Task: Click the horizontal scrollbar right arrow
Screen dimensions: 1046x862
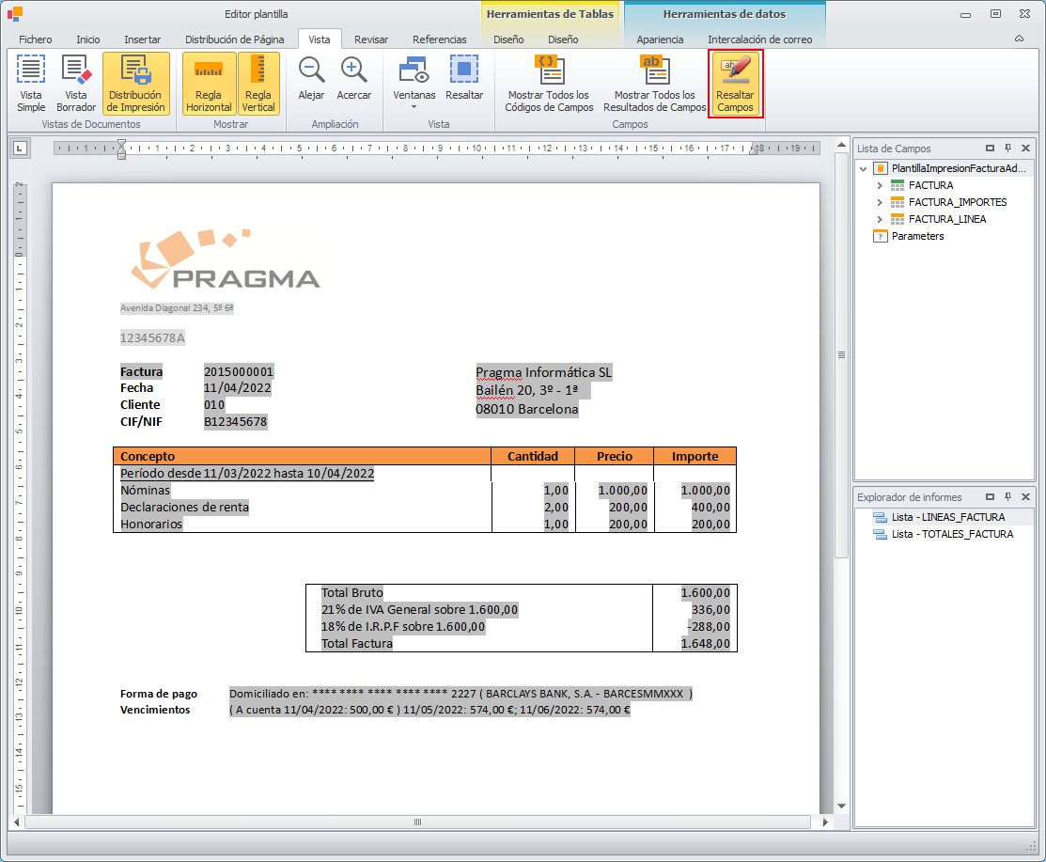Action: (x=825, y=822)
